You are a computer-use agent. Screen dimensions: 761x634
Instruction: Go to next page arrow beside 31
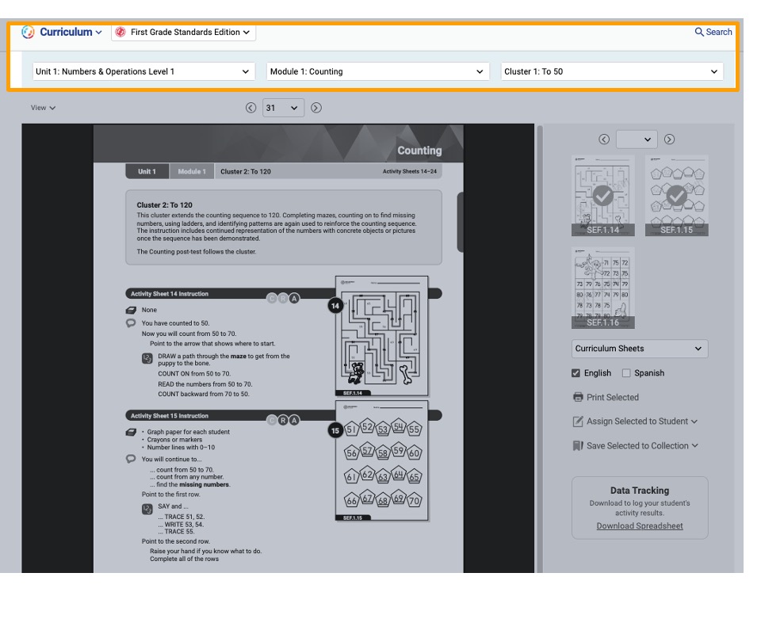pos(316,108)
